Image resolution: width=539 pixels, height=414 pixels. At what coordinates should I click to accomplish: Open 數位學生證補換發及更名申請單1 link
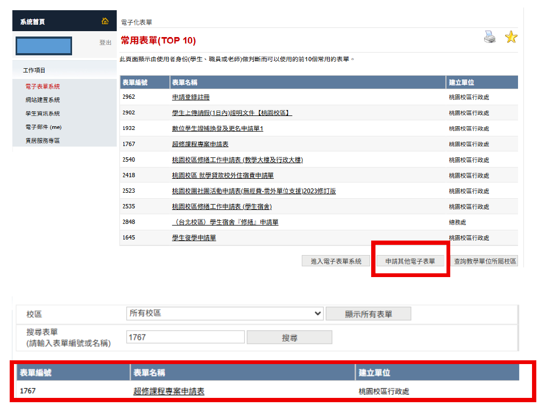click(x=217, y=129)
